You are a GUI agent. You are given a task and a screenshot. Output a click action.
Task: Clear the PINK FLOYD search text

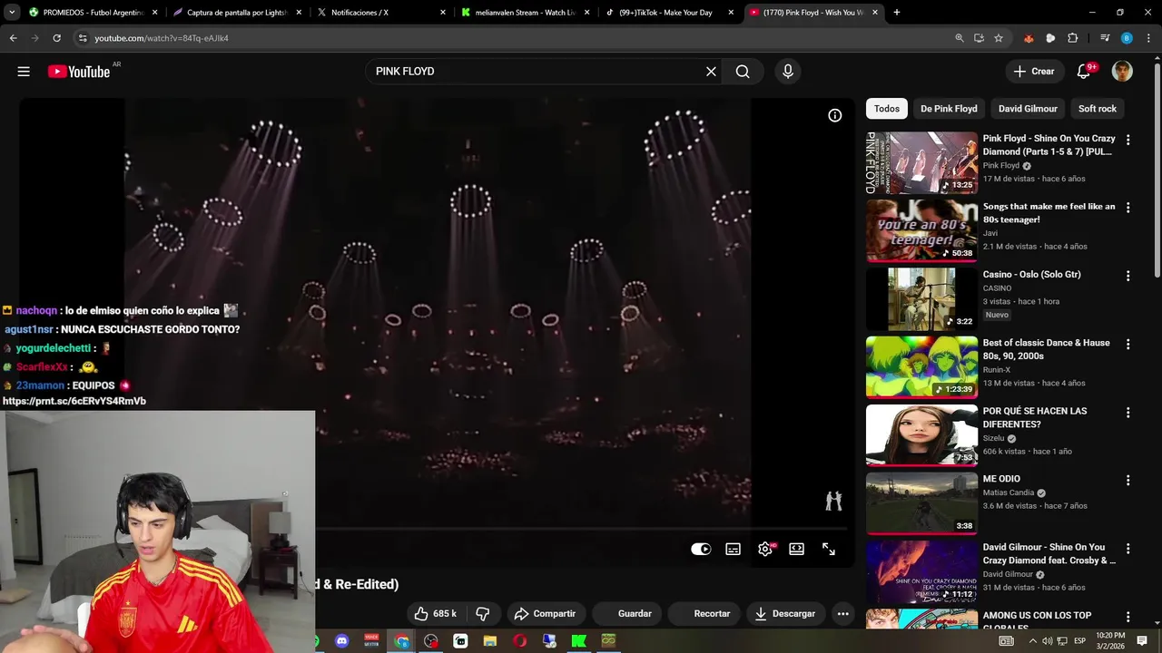click(711, 72)
